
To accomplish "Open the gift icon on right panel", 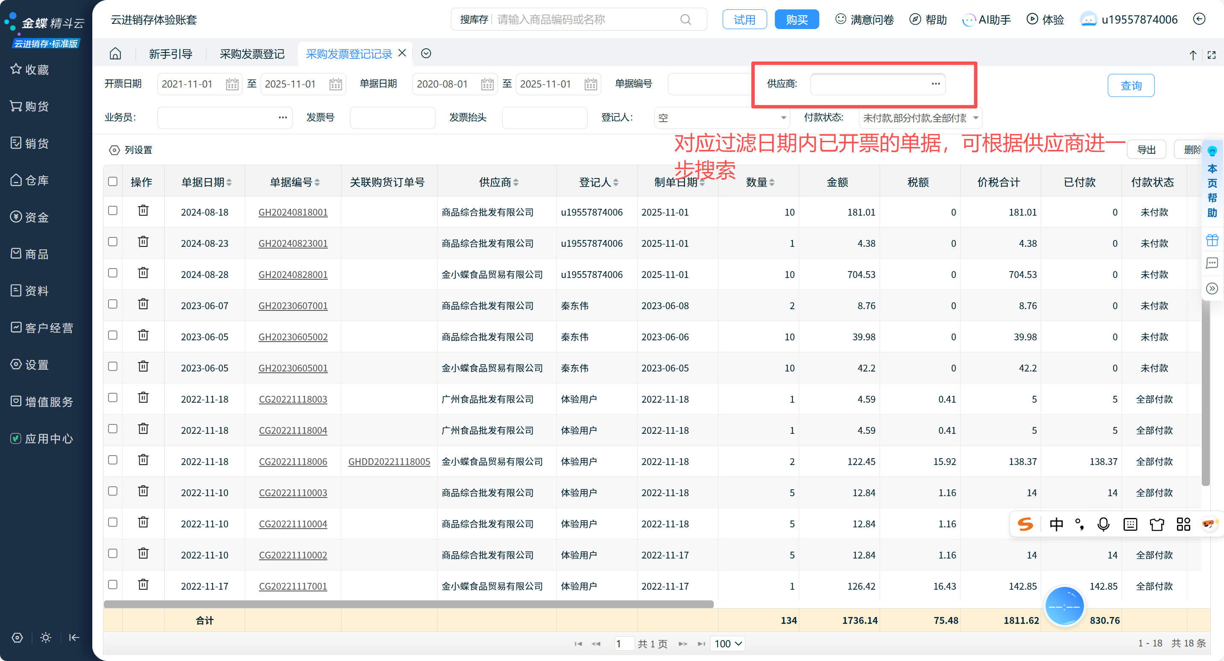I will tap(1212, 240).
